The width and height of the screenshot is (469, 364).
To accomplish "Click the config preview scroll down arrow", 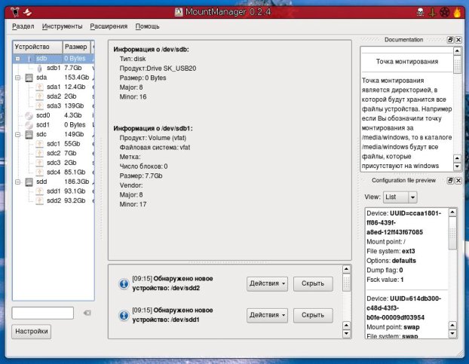I will 452,334.
